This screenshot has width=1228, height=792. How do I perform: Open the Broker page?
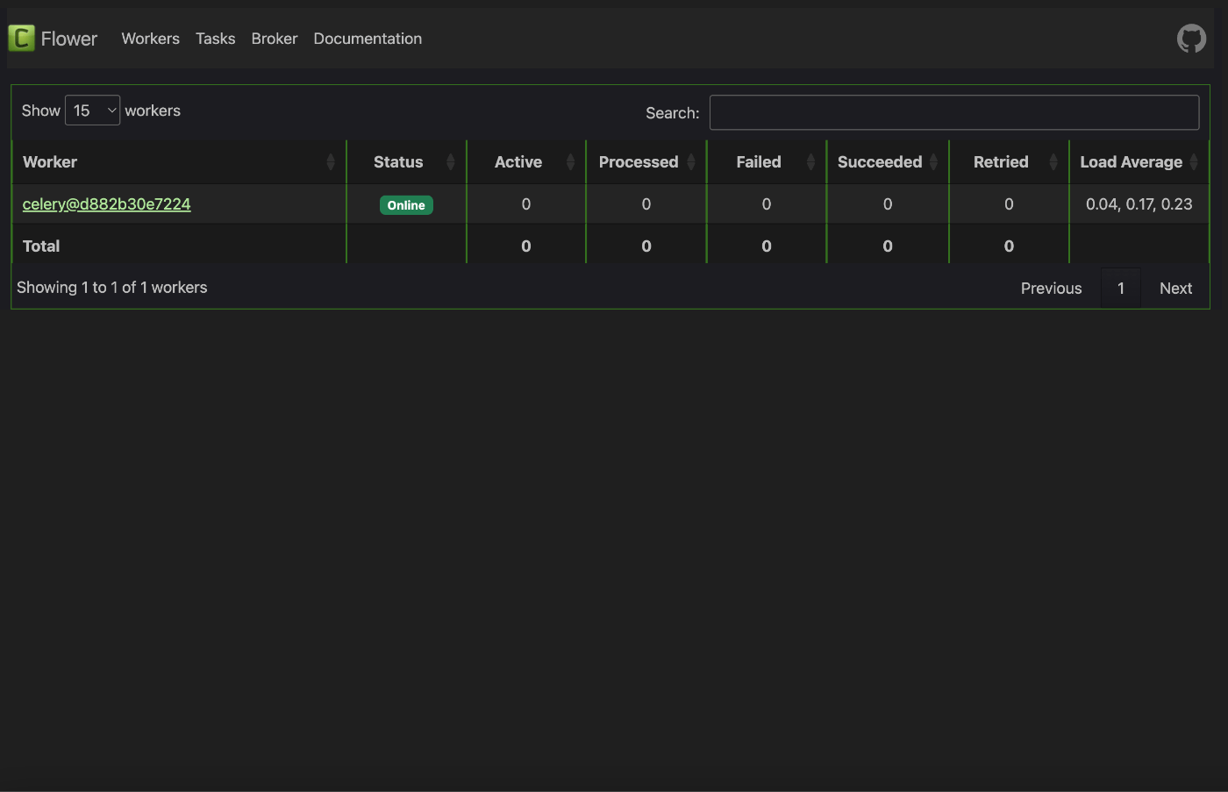[x=275, y=39]
